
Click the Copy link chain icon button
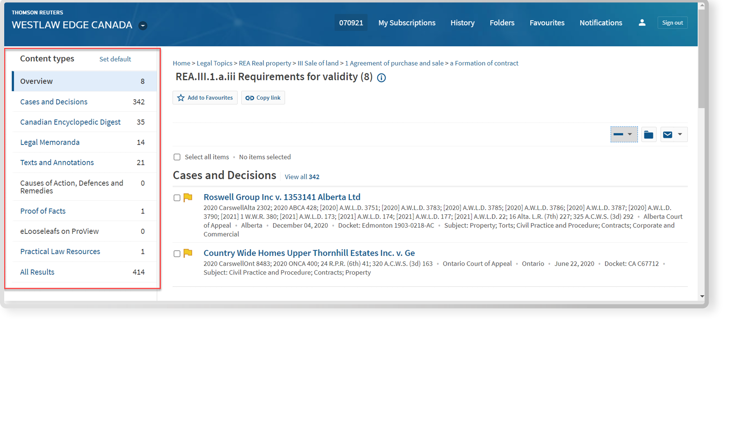click(263, 98)
